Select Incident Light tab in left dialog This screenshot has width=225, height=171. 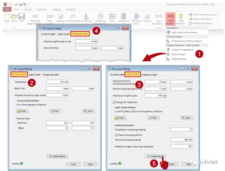(19, 74)
